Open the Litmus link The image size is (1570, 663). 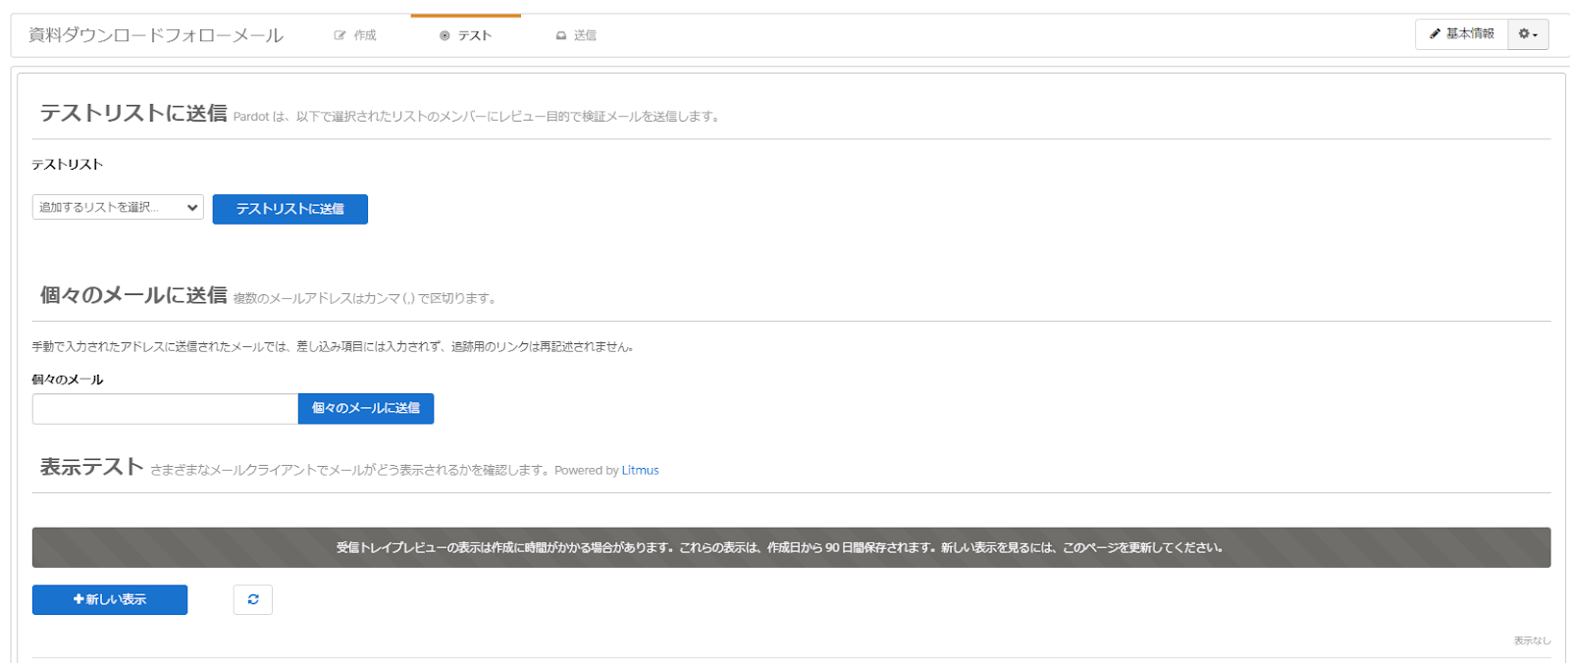(x=640, y=471)
